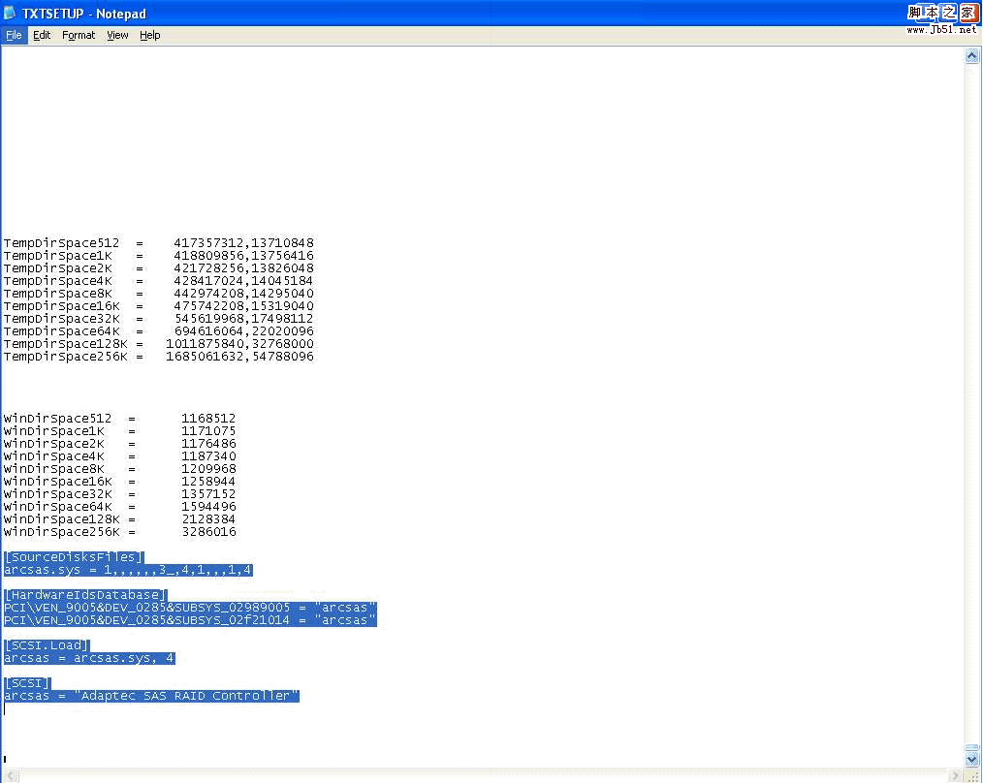Click the WinDirSpace8K line

click(x=120, y=469)
